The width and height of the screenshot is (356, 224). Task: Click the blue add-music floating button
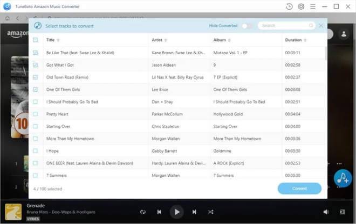[343, 179]
